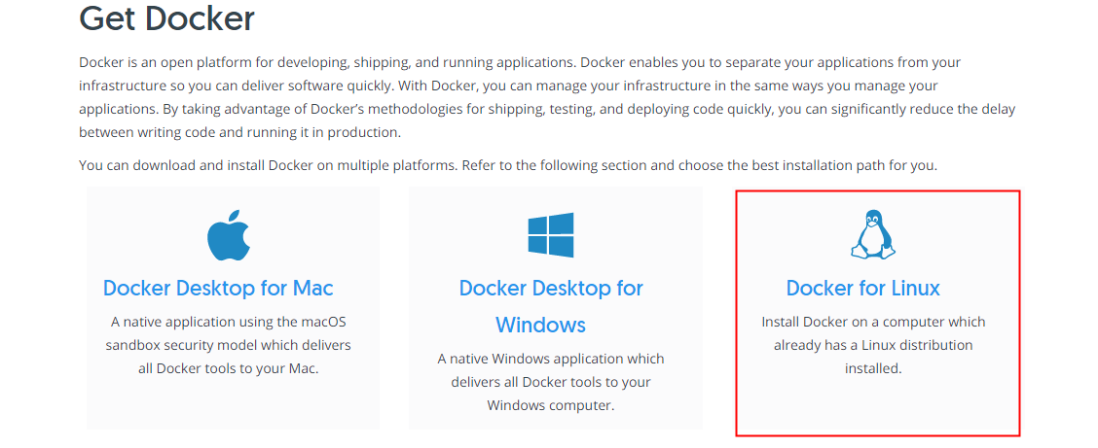This screenshot has height=448, width=1098.
Task: Click the 'all Docker tools to your Mac' text
Action: tap(229, 368)
